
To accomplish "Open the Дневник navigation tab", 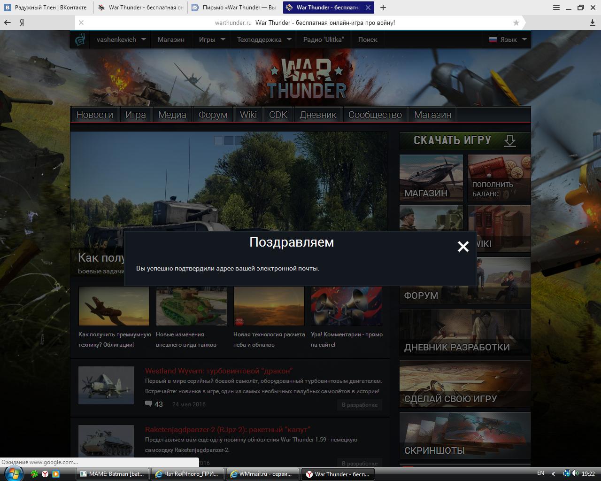I will [318, 115].
